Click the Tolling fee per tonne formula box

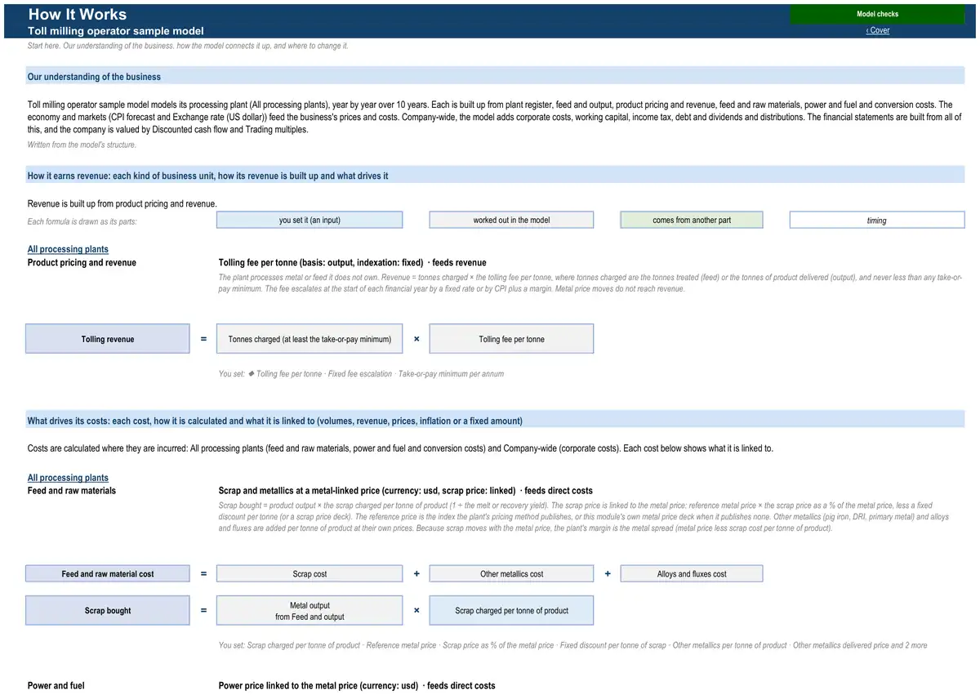click(511, 339)
